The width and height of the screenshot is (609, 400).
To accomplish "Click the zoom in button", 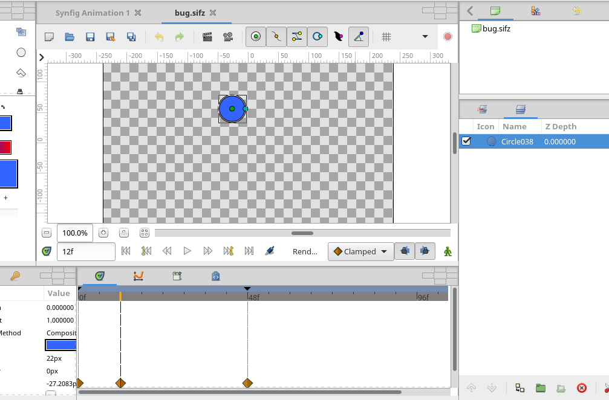I will [103, 233].
